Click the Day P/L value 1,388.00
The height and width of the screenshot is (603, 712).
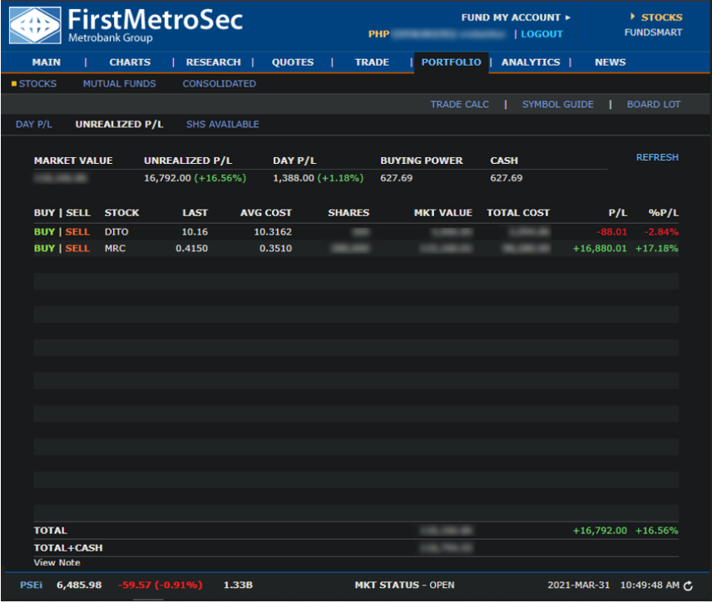click(294, 178)
